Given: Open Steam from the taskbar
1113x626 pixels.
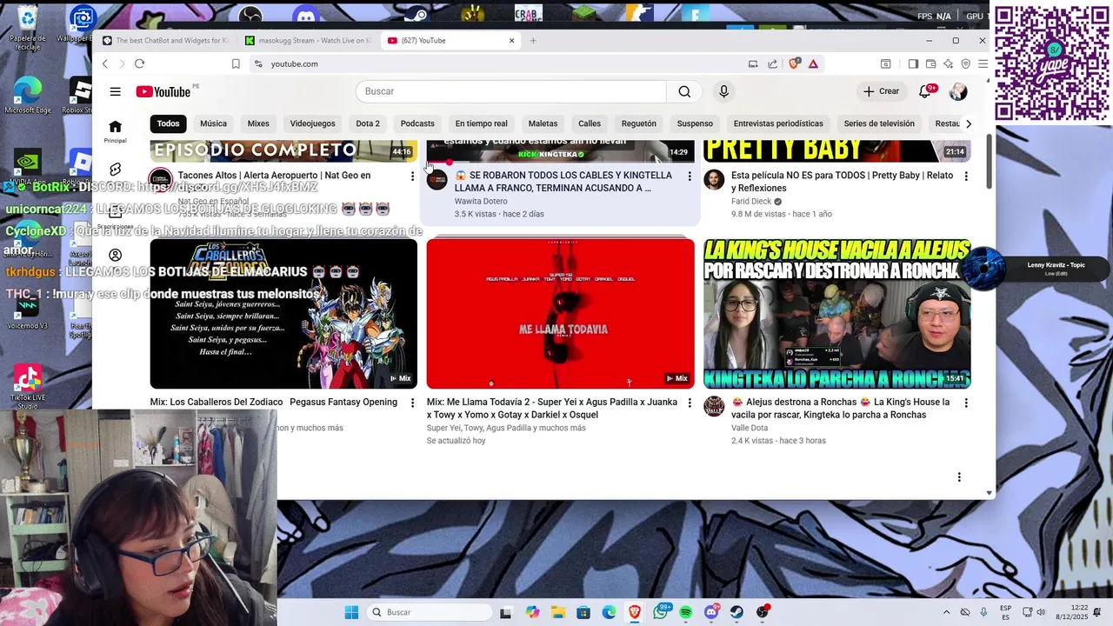Looking at the screenshot, I should (736, 612).
